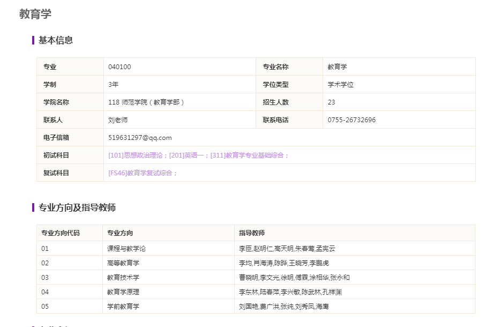Select the 118 师范学院（教育学部） value
This screenshot has width=492, height=327.
coord(146,102)
